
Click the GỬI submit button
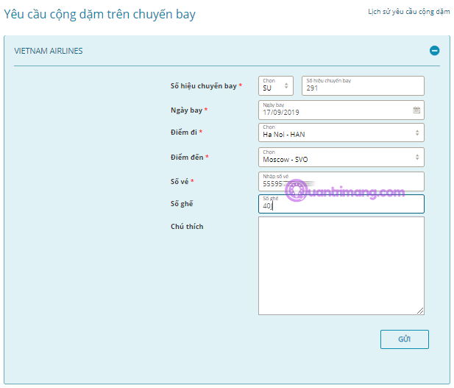[405, 339]
